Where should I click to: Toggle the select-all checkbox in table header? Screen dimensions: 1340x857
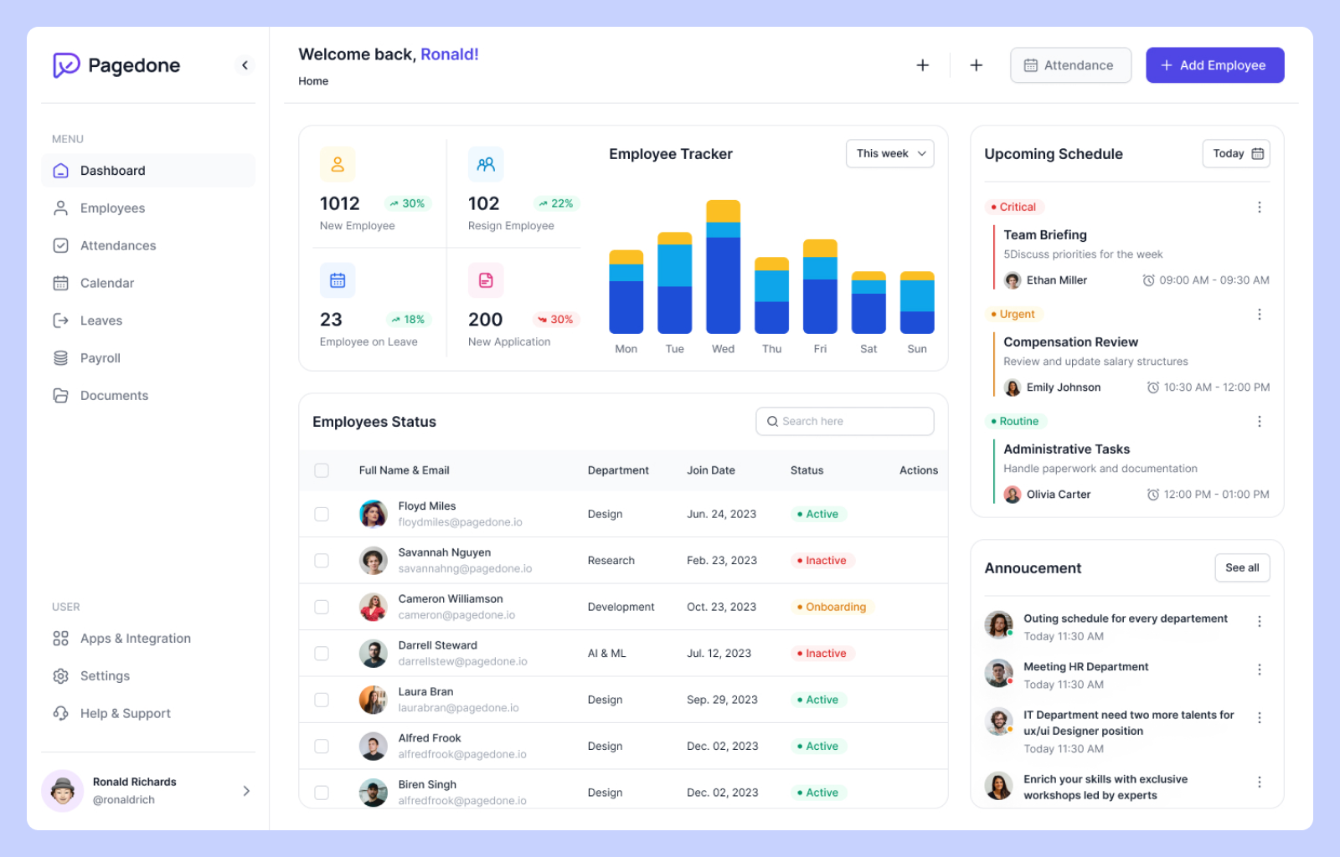322,470
